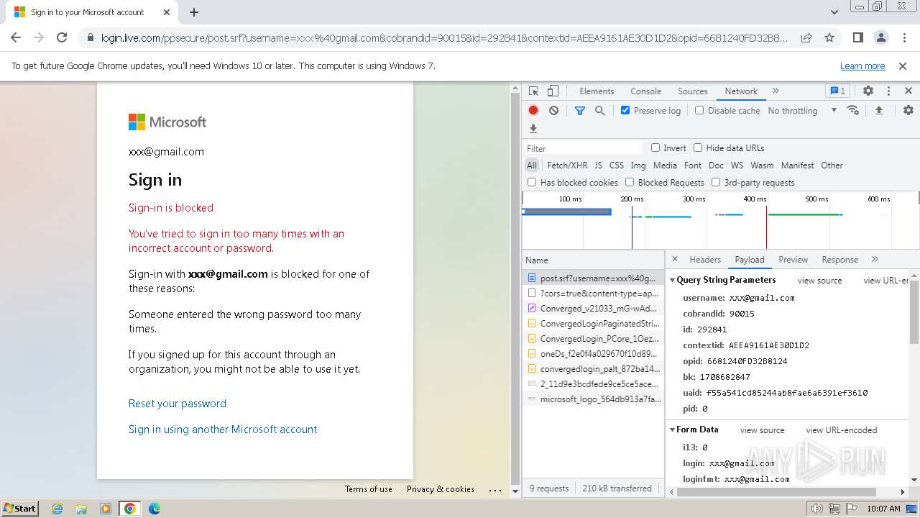Open a new browser tab
Image resolution: width=920 pixels, height=518 pixels.
194,12
